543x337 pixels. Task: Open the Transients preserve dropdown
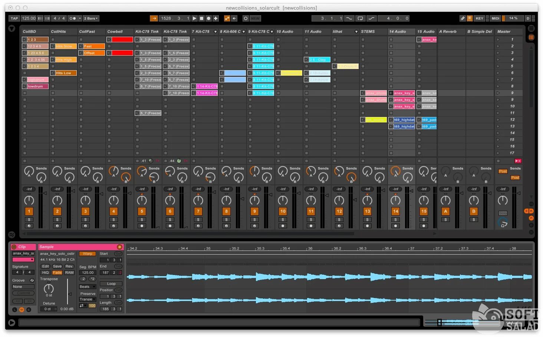click(88, 299)
